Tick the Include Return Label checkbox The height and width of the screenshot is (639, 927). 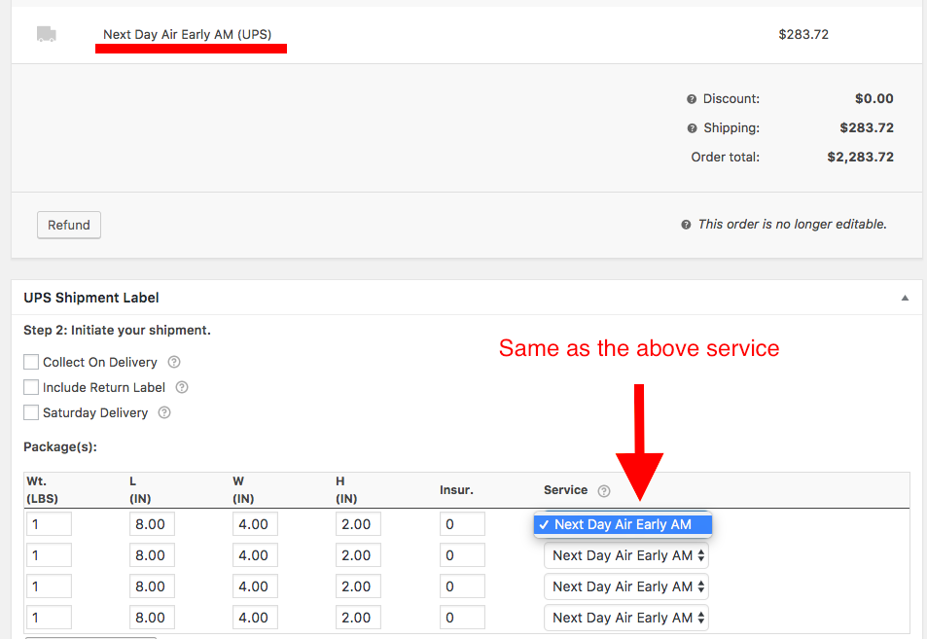(x=31, y=387)
